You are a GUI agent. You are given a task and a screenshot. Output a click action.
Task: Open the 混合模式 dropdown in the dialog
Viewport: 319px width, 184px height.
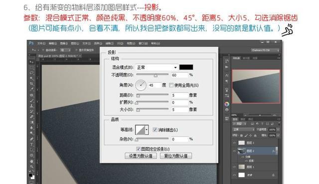pos(157,67)
